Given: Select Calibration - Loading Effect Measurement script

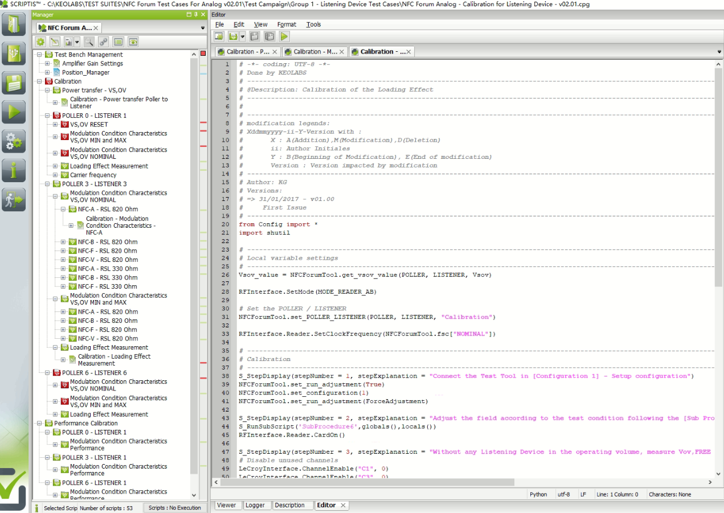Looking at the screenshot, I should (x=114, y=360).
